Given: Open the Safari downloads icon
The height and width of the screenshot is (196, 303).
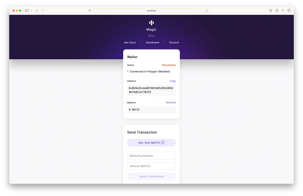Looking at the screenshot, I should tap(271, 11).
